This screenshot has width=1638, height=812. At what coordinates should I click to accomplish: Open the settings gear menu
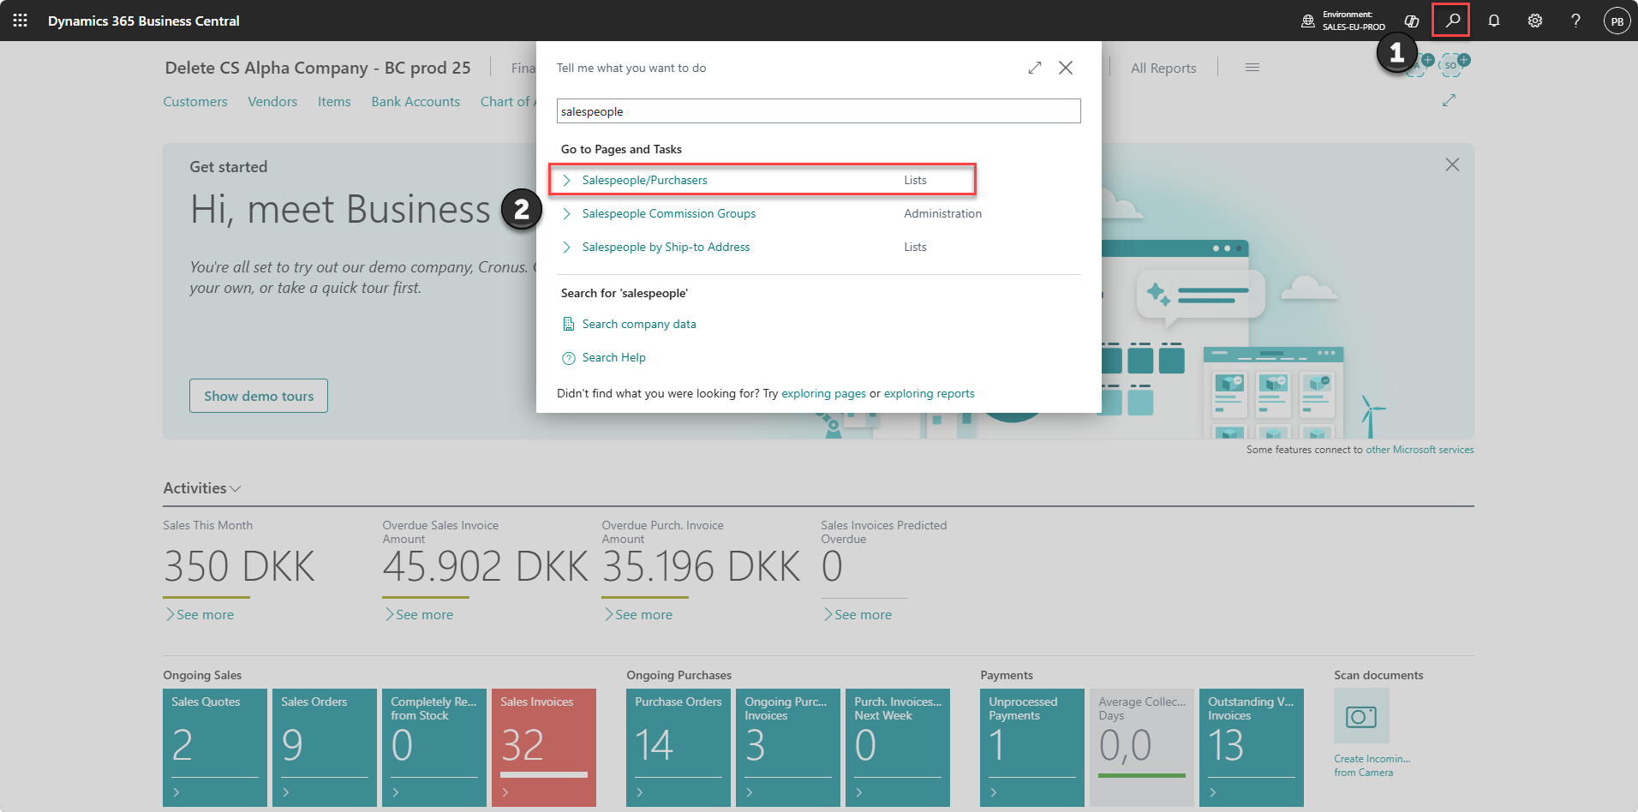click(x=1534, y=21)
